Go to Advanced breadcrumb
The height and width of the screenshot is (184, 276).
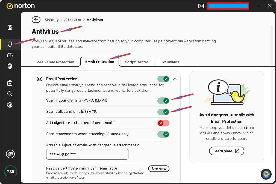click(x=72, y=20)
